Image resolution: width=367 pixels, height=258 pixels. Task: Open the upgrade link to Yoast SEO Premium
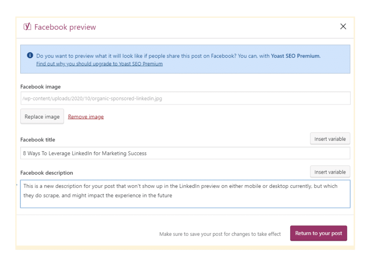(x=99, y=64)
